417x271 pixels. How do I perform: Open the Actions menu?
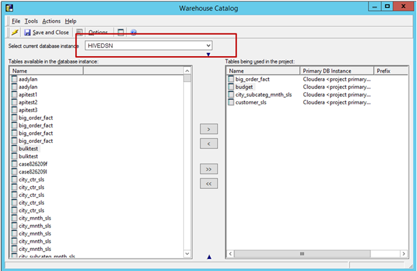[x=51, y=21]
